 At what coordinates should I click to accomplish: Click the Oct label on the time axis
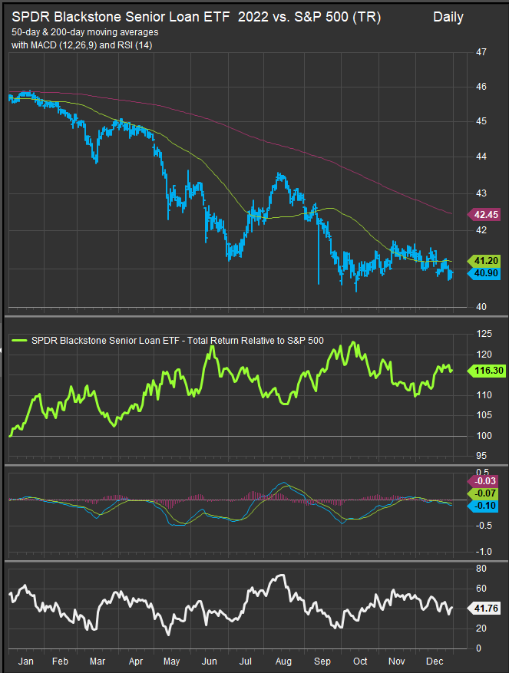click(x=360, y=661)
